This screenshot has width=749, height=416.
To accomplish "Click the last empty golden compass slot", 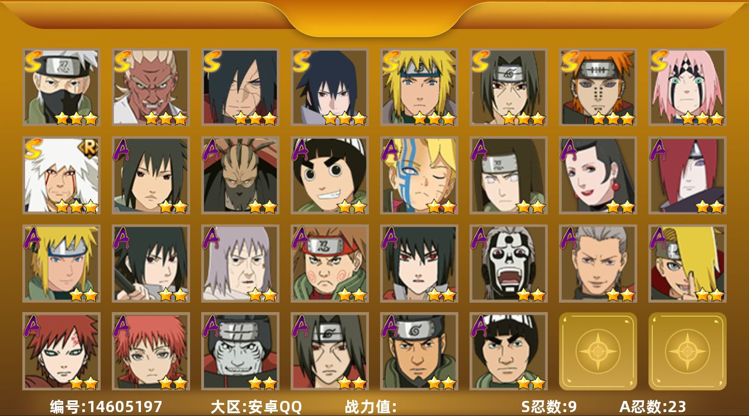I will coord(687,351).
